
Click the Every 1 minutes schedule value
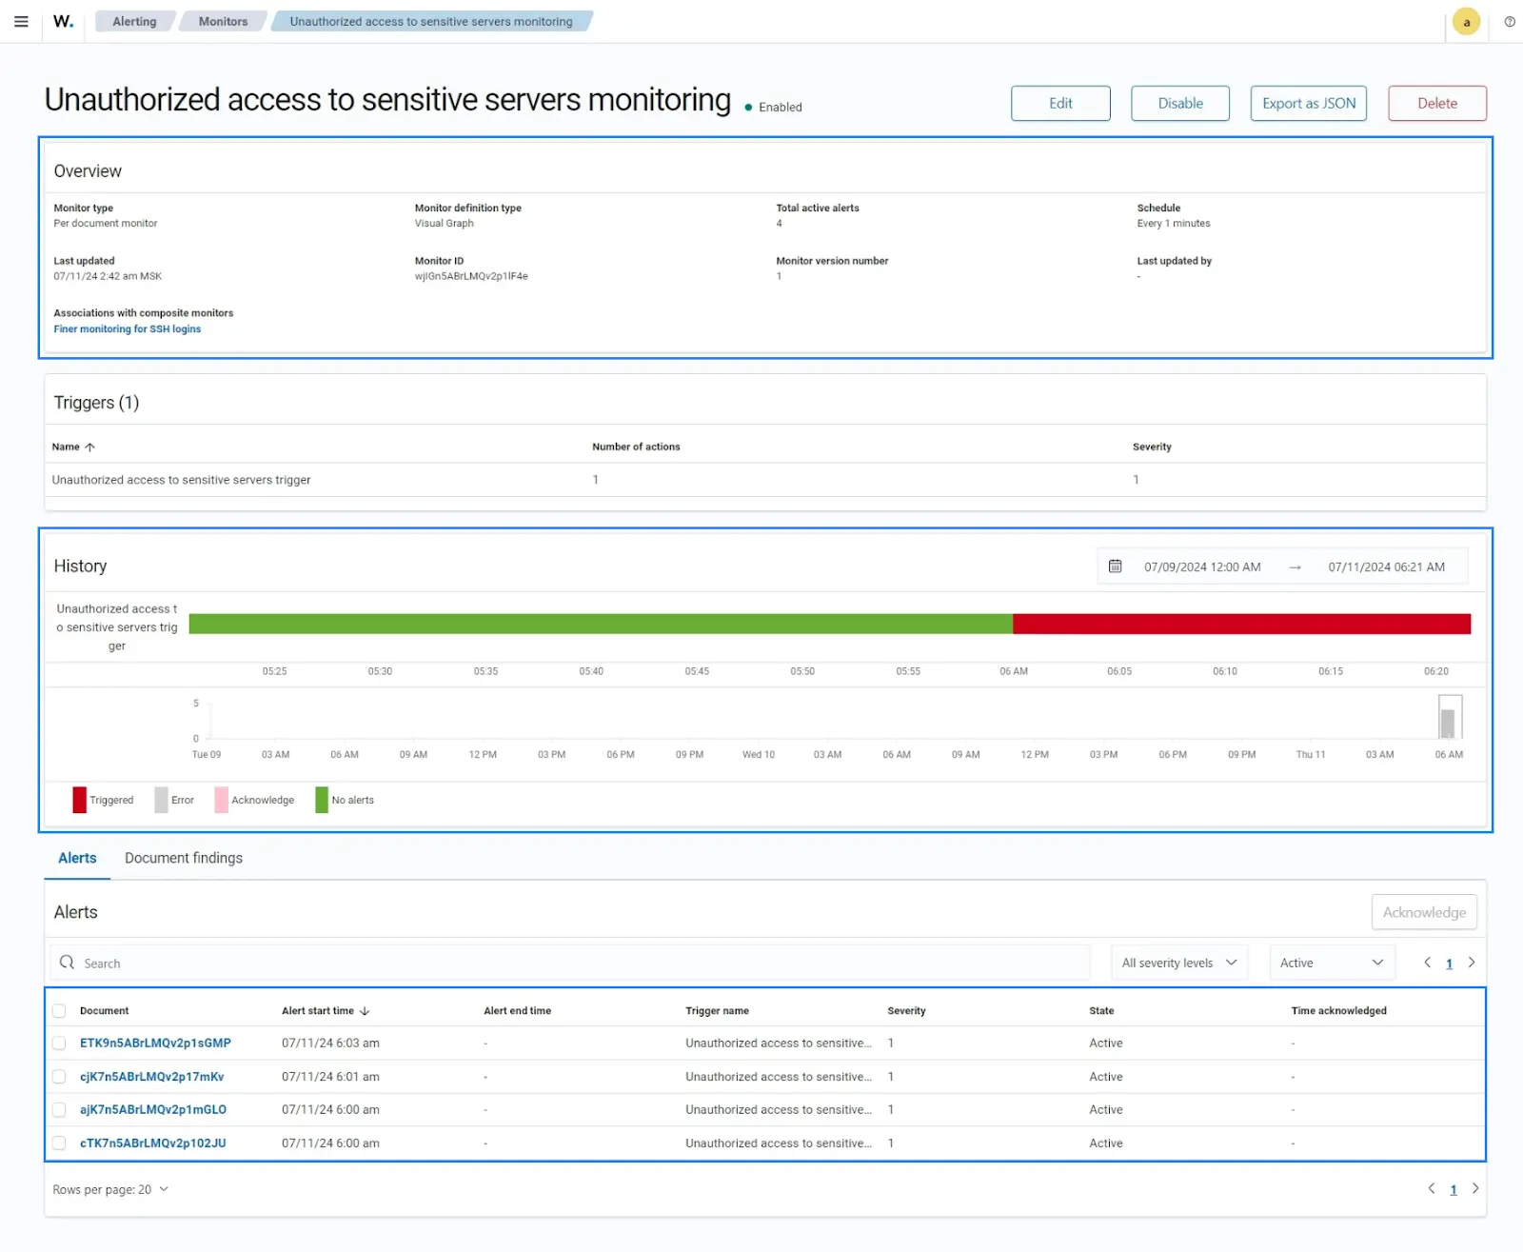click(1174, 224)
